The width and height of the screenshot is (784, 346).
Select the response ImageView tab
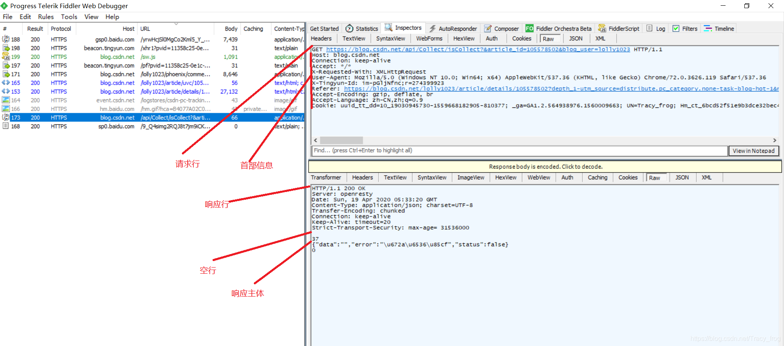point(470,177)
